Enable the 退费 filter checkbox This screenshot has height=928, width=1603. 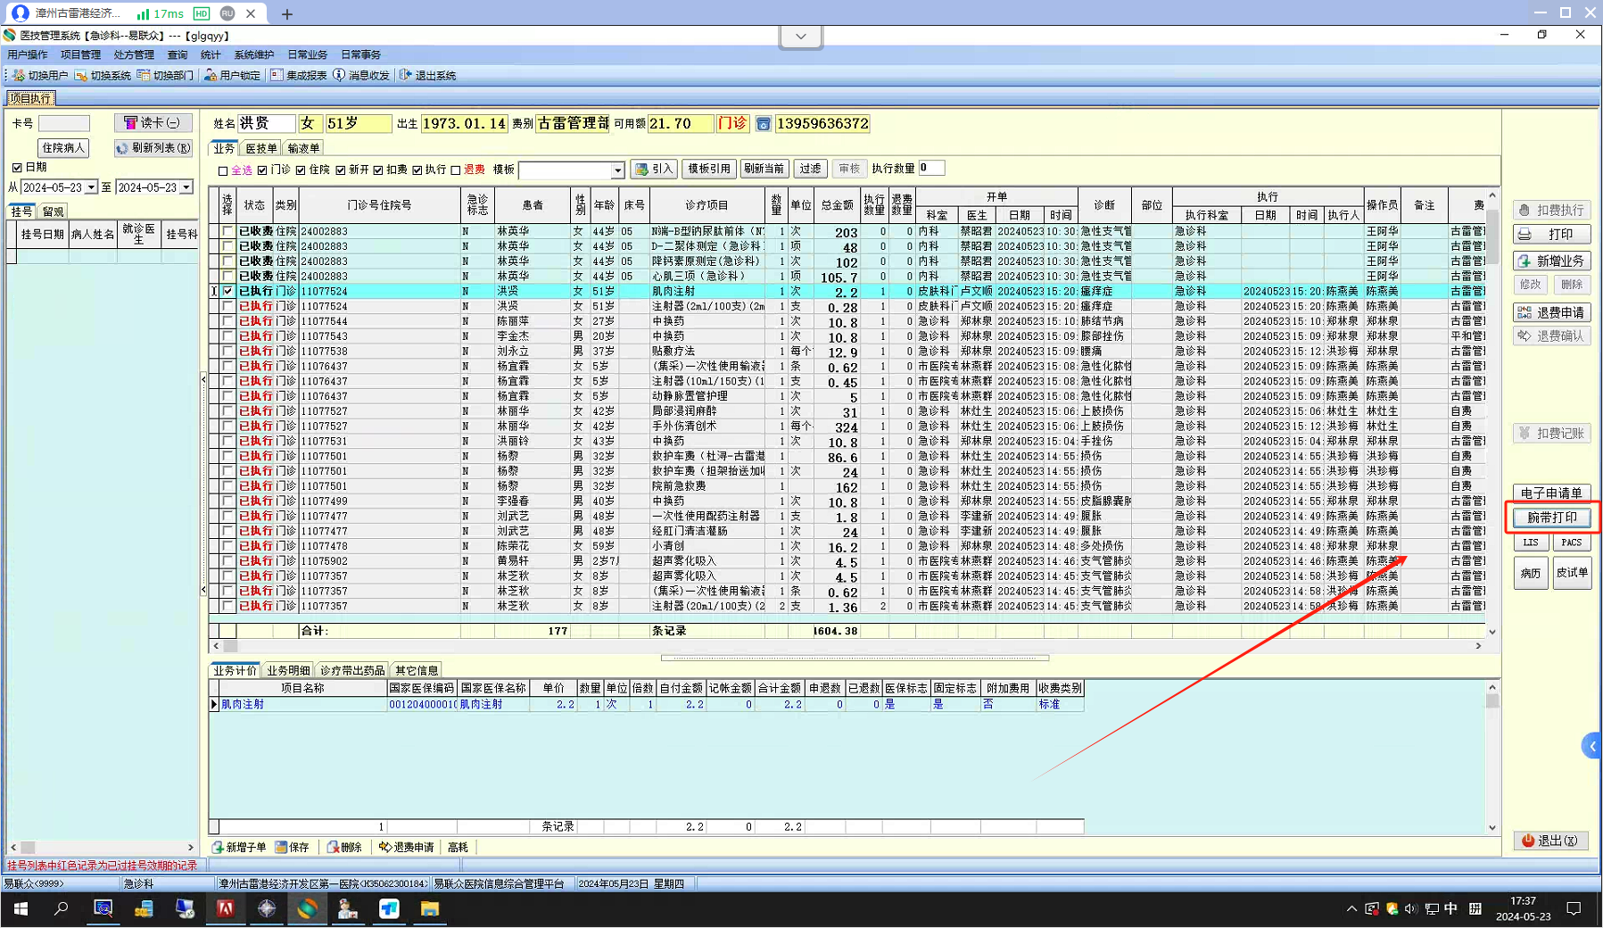point(456,170)
